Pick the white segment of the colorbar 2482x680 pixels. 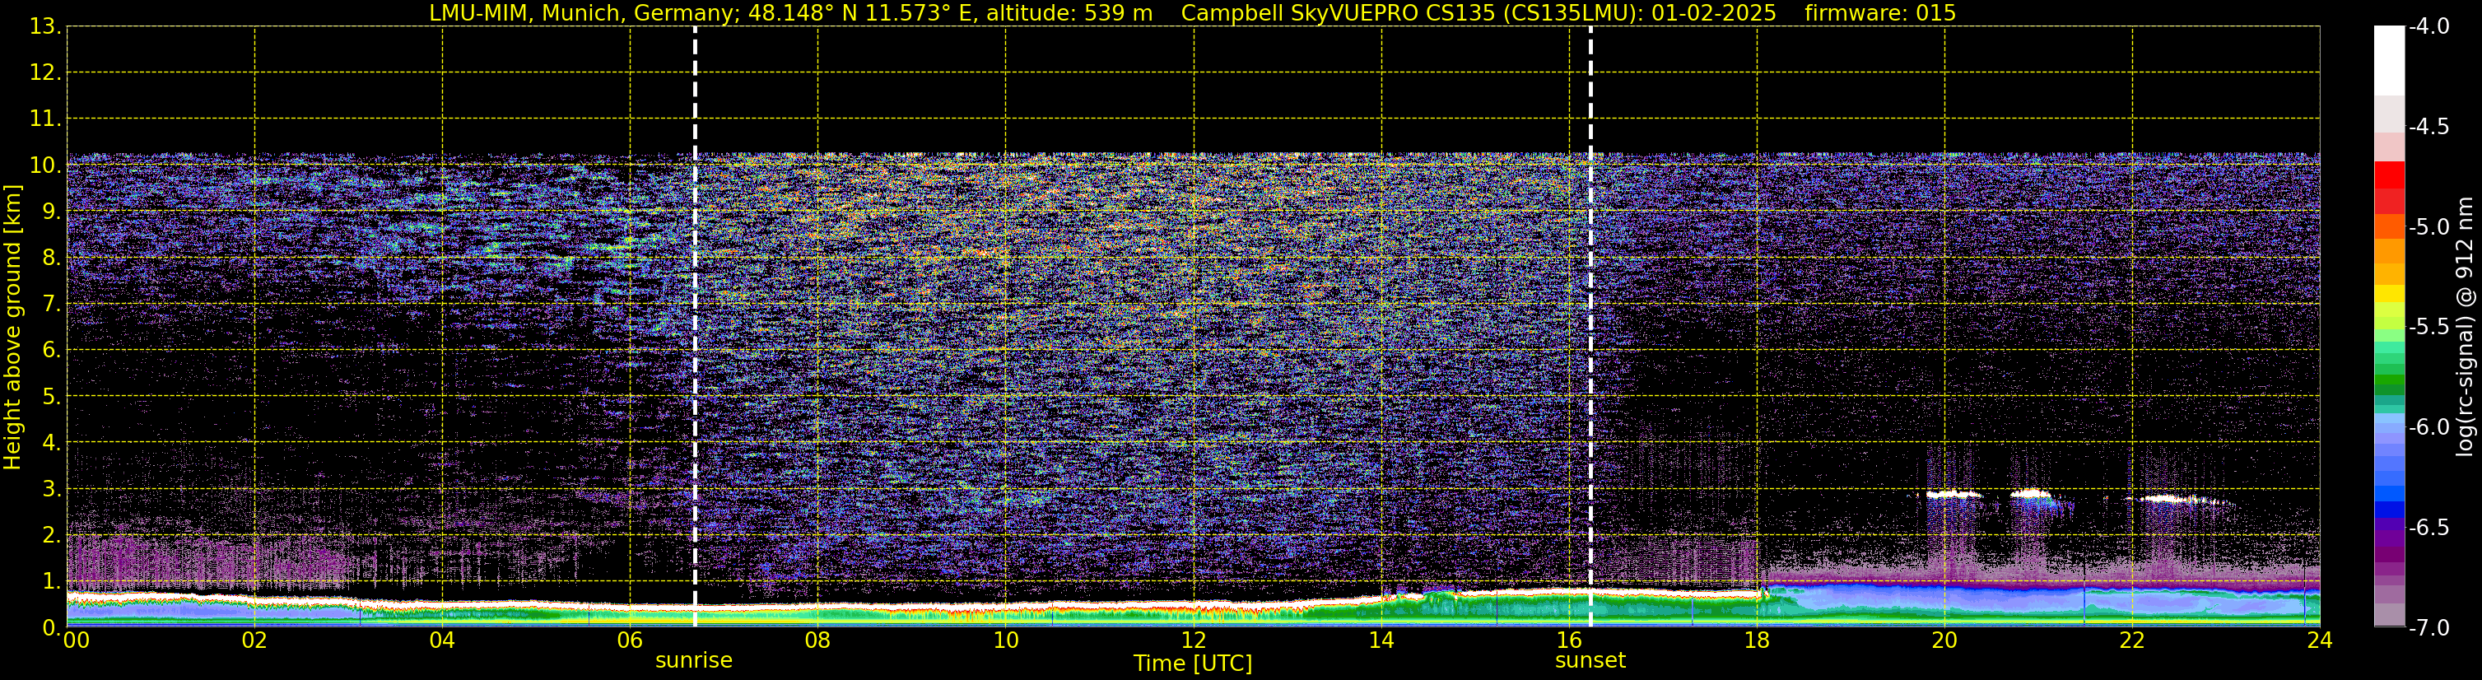point(2388,60)
